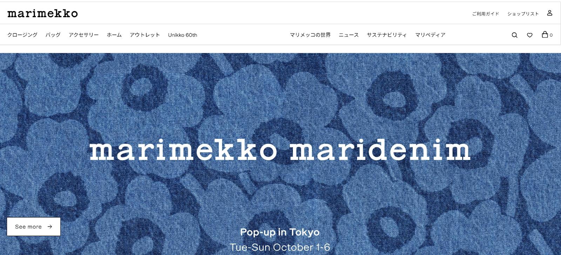561x255 pixels.
Task: Open the Unikko 60th page
Action: (x=183, y=35)
